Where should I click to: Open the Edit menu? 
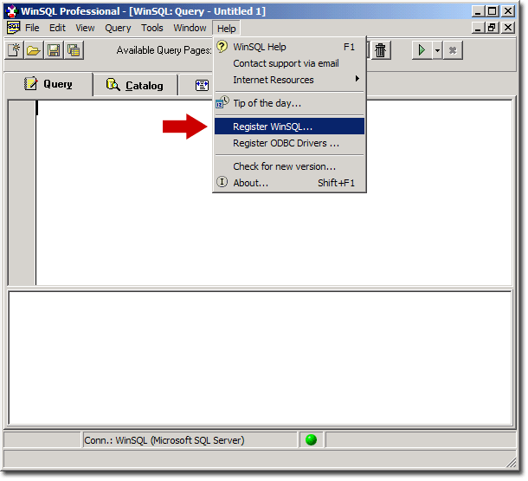(58, 28)
